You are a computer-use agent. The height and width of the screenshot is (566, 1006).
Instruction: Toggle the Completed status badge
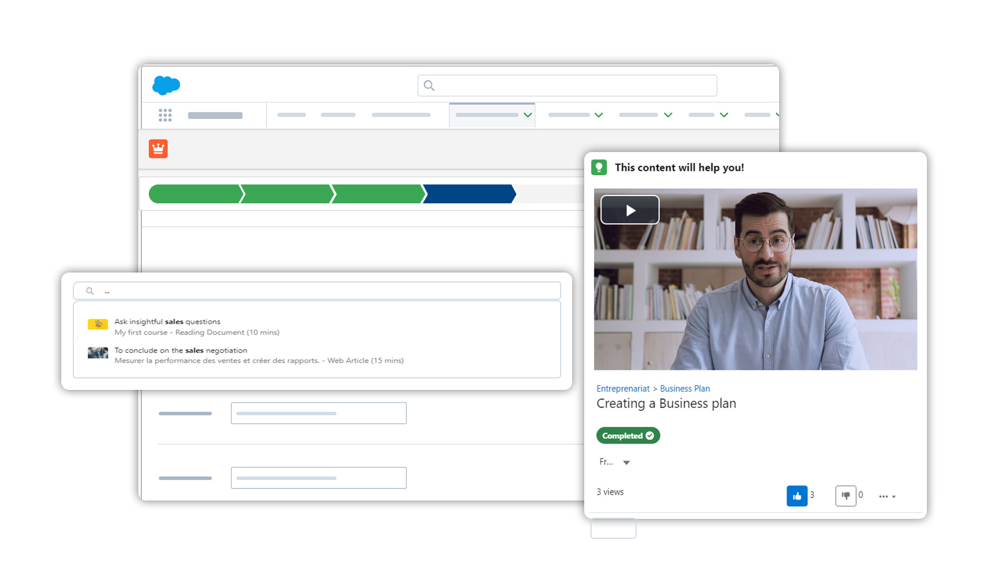[x=628, y=436]
